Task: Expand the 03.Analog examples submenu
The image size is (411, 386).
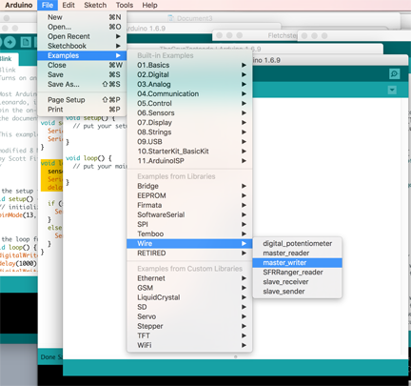Action: pos(189,84)
